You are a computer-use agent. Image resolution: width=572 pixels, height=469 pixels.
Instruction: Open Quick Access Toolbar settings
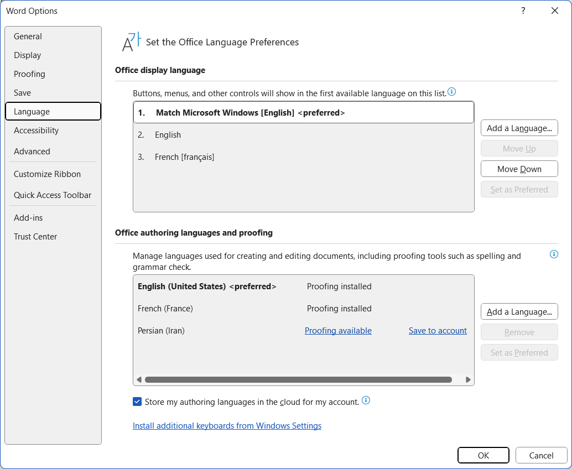tap(53, 195)
